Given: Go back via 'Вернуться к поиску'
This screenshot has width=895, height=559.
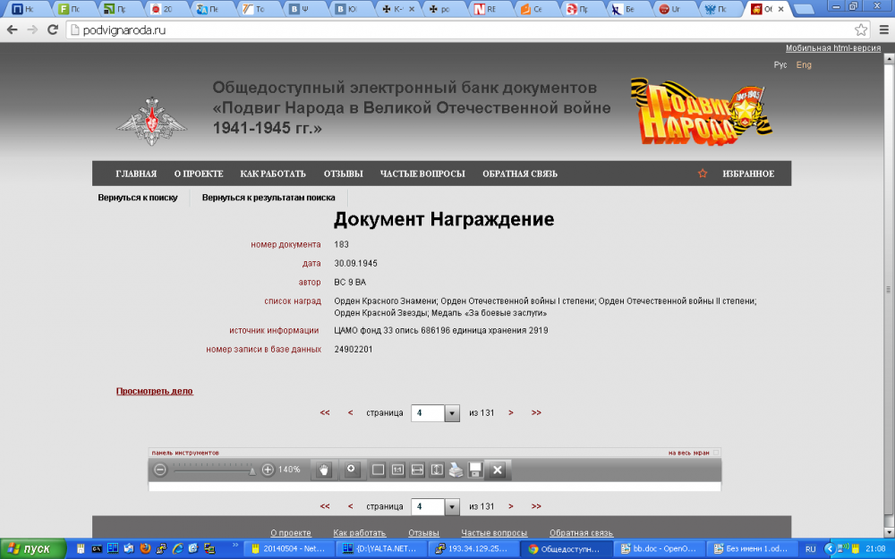Looking at the screenshot, I should (138, 198).
